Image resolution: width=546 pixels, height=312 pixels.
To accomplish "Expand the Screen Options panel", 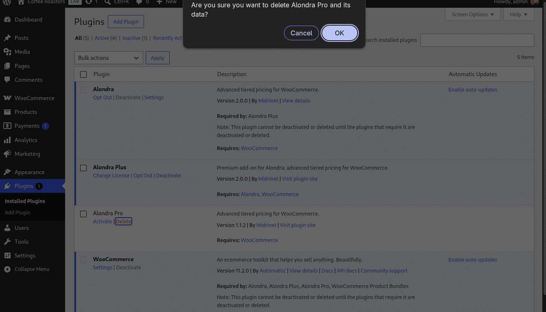I will [x=473, y=14].
